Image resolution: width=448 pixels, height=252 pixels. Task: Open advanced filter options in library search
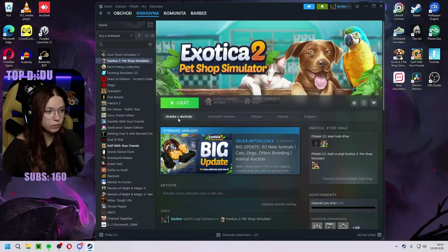[150, 44]
